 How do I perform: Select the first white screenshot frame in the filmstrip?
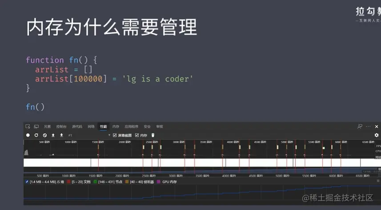point(57,162)
